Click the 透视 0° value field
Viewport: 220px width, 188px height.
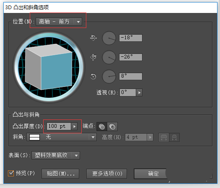[128, 92]
